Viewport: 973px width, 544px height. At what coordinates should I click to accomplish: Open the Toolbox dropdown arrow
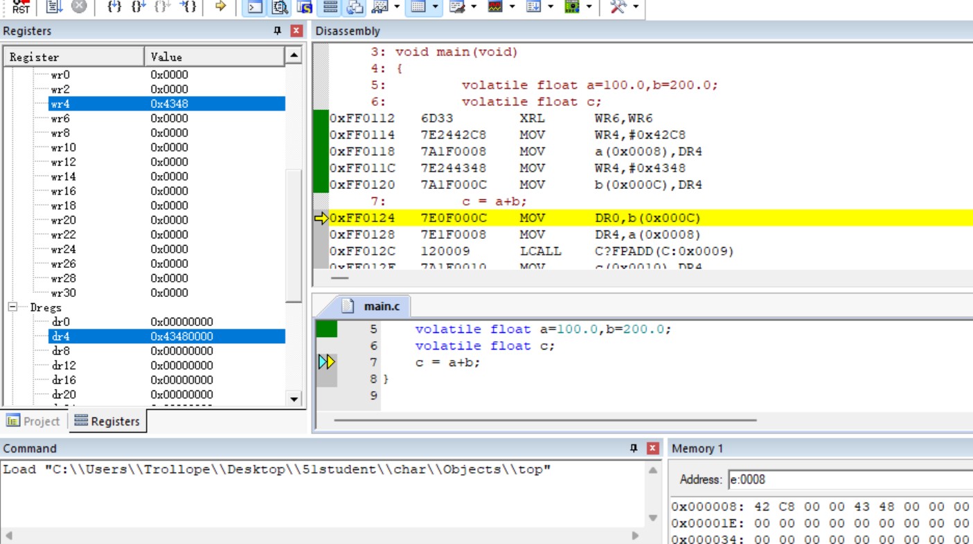[635, 7]
